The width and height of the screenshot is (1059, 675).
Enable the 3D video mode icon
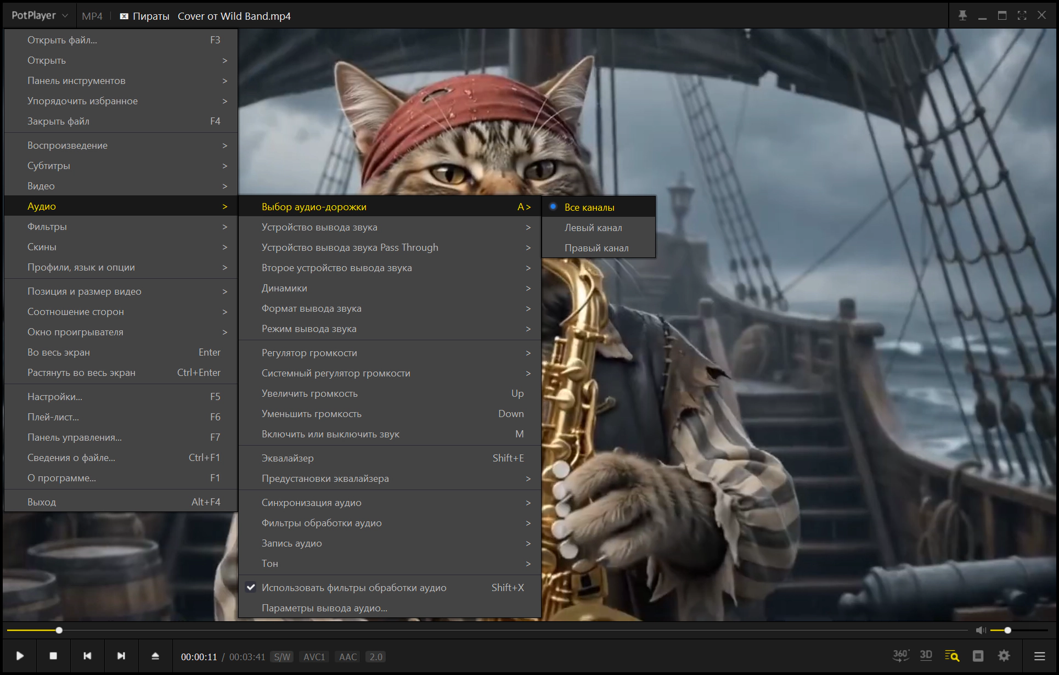(x=926, y=655)
